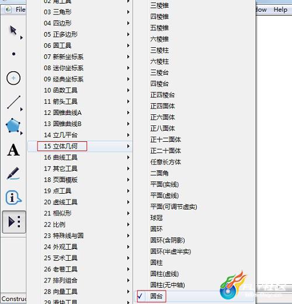This screenshot has width=292, height=304.
Task: Choose 平面(可调节虚实) tool entry
Action: pyautogui.click(x=173, y=207)
